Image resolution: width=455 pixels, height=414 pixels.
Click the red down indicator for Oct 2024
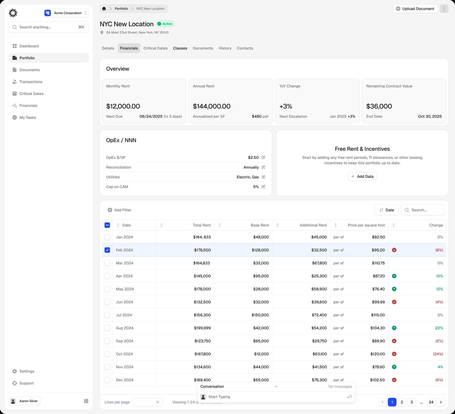pos(394,354)
